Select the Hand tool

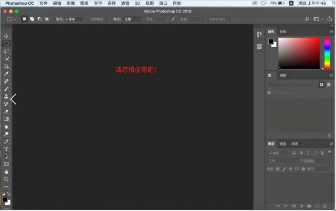coord(6,172)
